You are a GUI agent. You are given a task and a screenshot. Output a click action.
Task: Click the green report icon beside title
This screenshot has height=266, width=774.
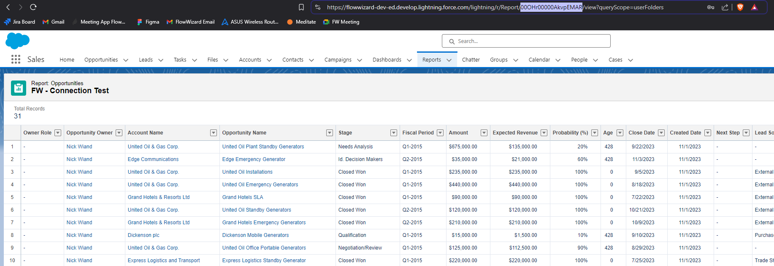click(x=19, y=88)
